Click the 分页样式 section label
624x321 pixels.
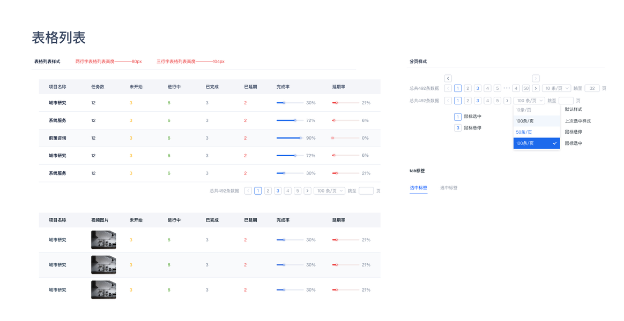[x=418, y=62]
